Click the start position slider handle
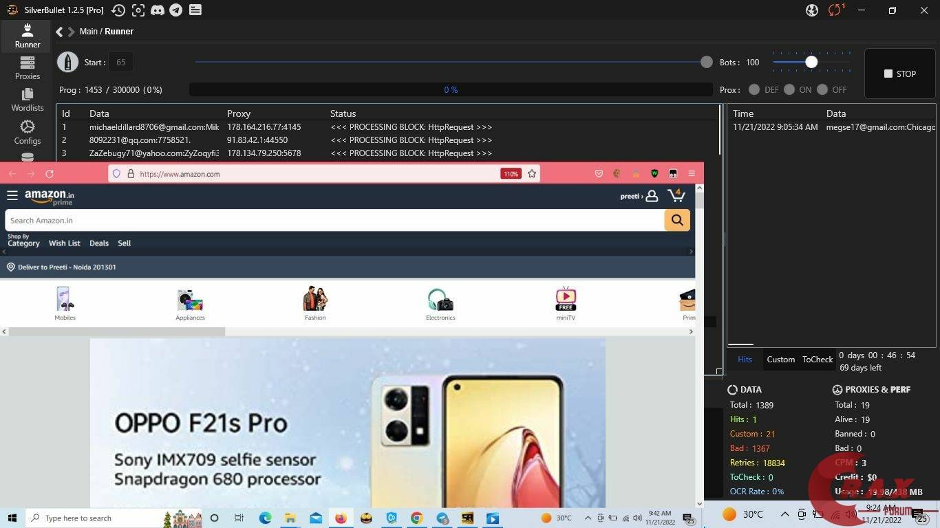The height and width of the screenshot is (528, 940). pyautogui.click(x=706, y=62)
